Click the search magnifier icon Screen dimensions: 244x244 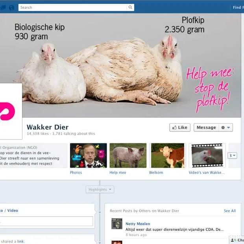[x=130, y=7]
